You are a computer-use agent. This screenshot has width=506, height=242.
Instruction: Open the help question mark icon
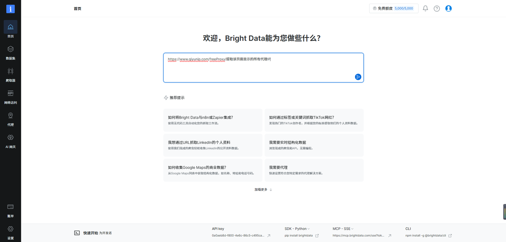[437, 8]
